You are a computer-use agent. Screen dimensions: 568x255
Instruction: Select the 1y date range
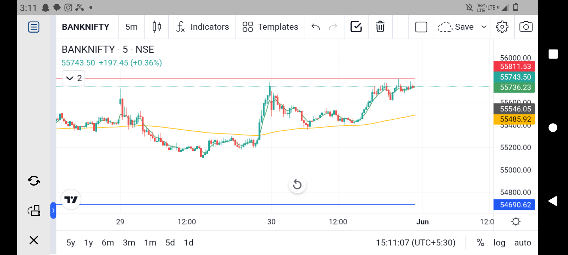point(88,243)
